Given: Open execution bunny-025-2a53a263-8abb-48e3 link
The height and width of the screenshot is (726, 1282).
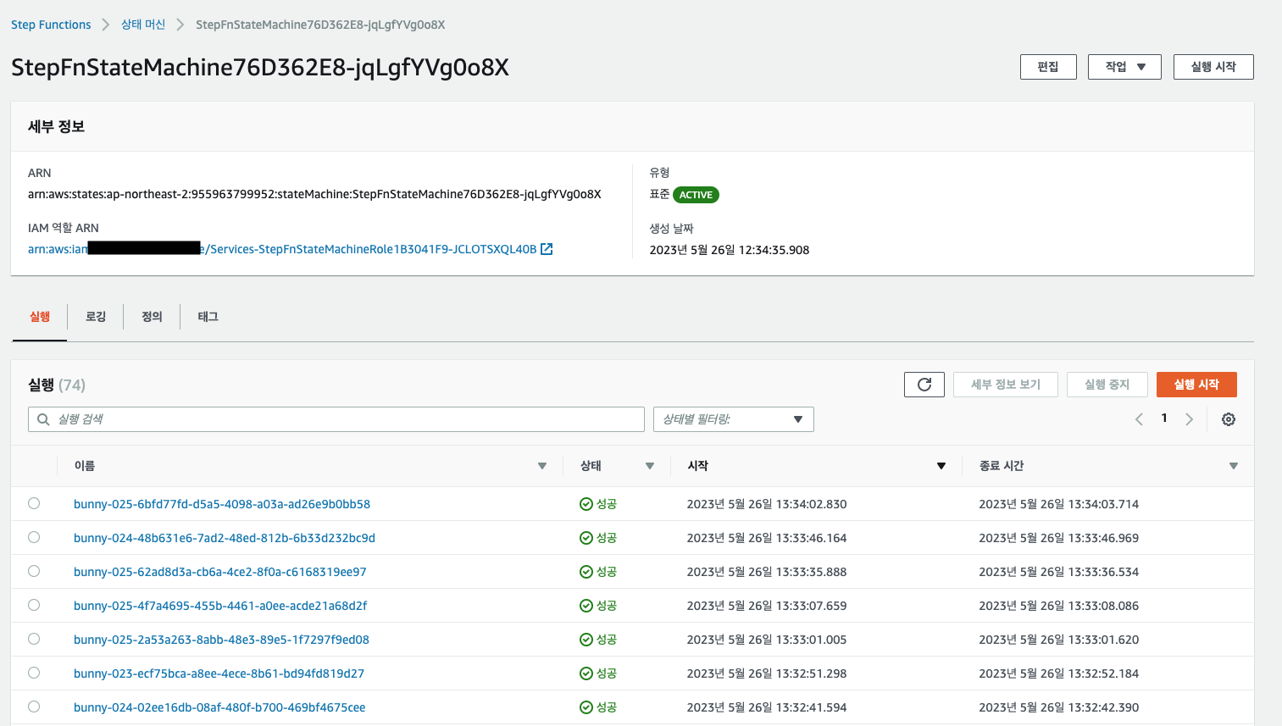Looking at the screenshot, I should [x=221, y=640].
